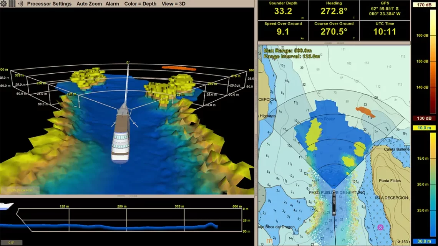This screenshot has height=246, width=438.
Task: Grab the splitter handle above the chart
Action: pos(334,43)
